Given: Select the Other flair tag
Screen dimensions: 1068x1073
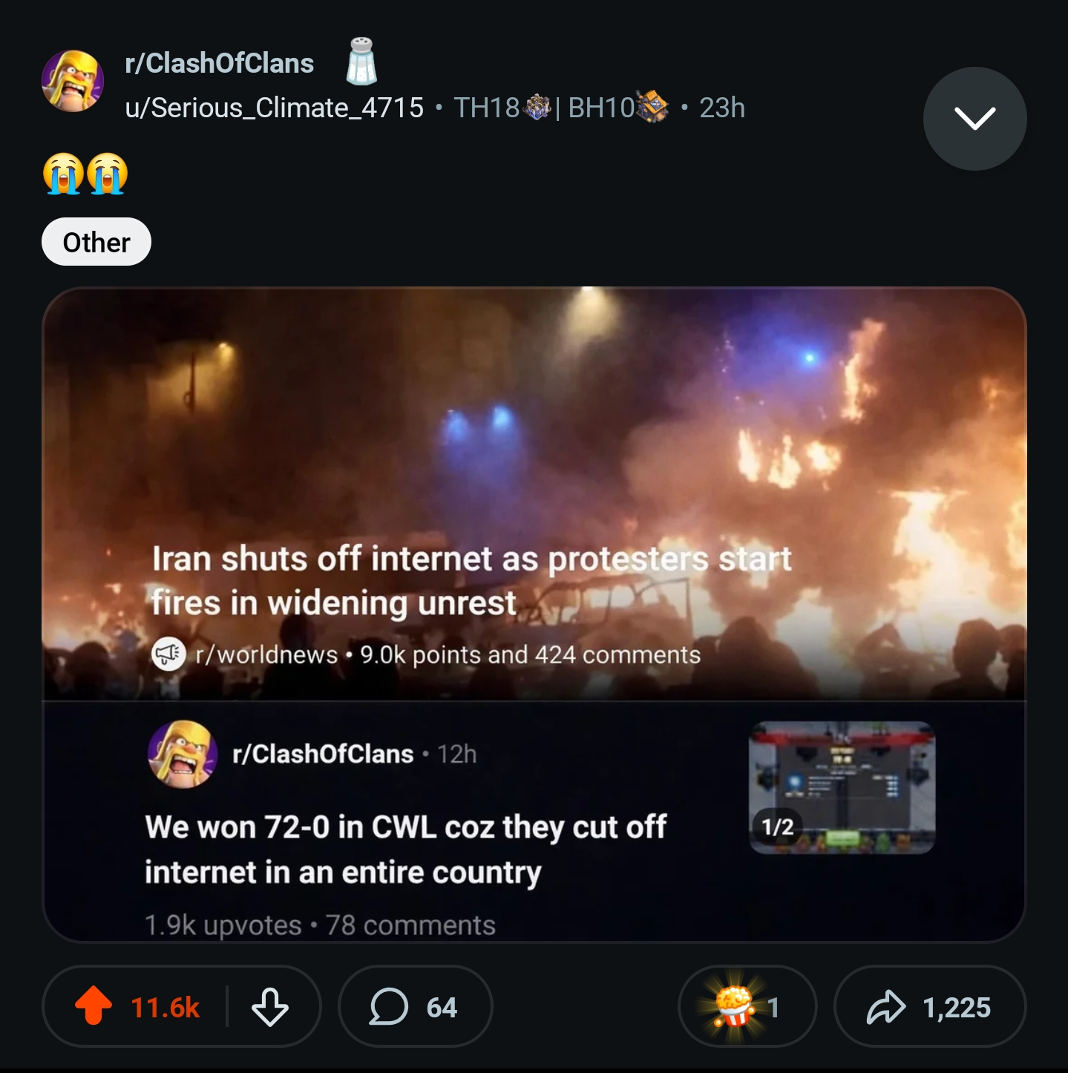Looking at the screenshot, I should coord(96,242).
